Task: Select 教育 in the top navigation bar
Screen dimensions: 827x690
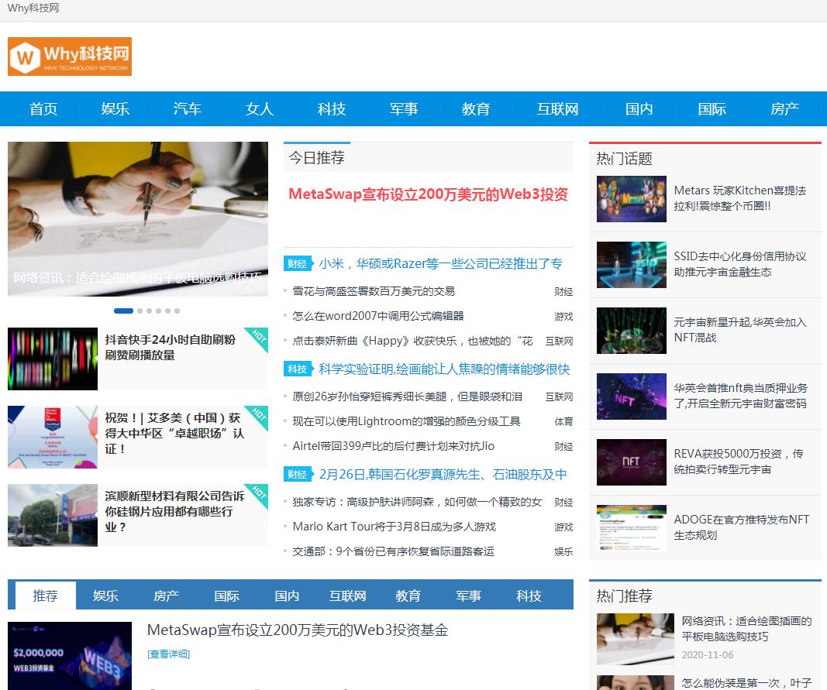Action: (x=476, y=108)
